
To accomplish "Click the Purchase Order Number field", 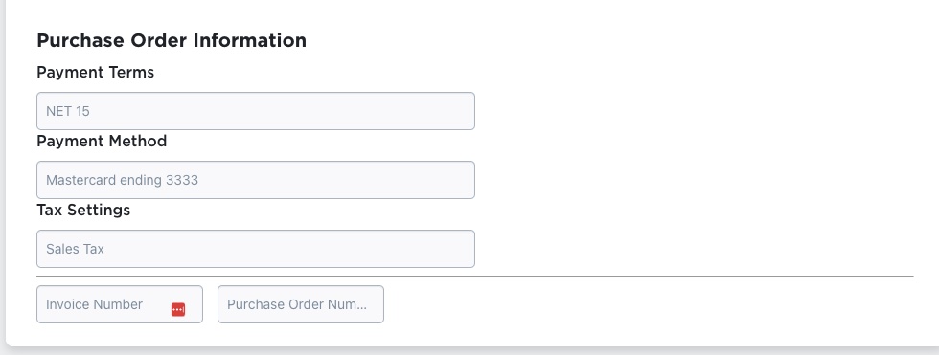I will tap(301, 304).
